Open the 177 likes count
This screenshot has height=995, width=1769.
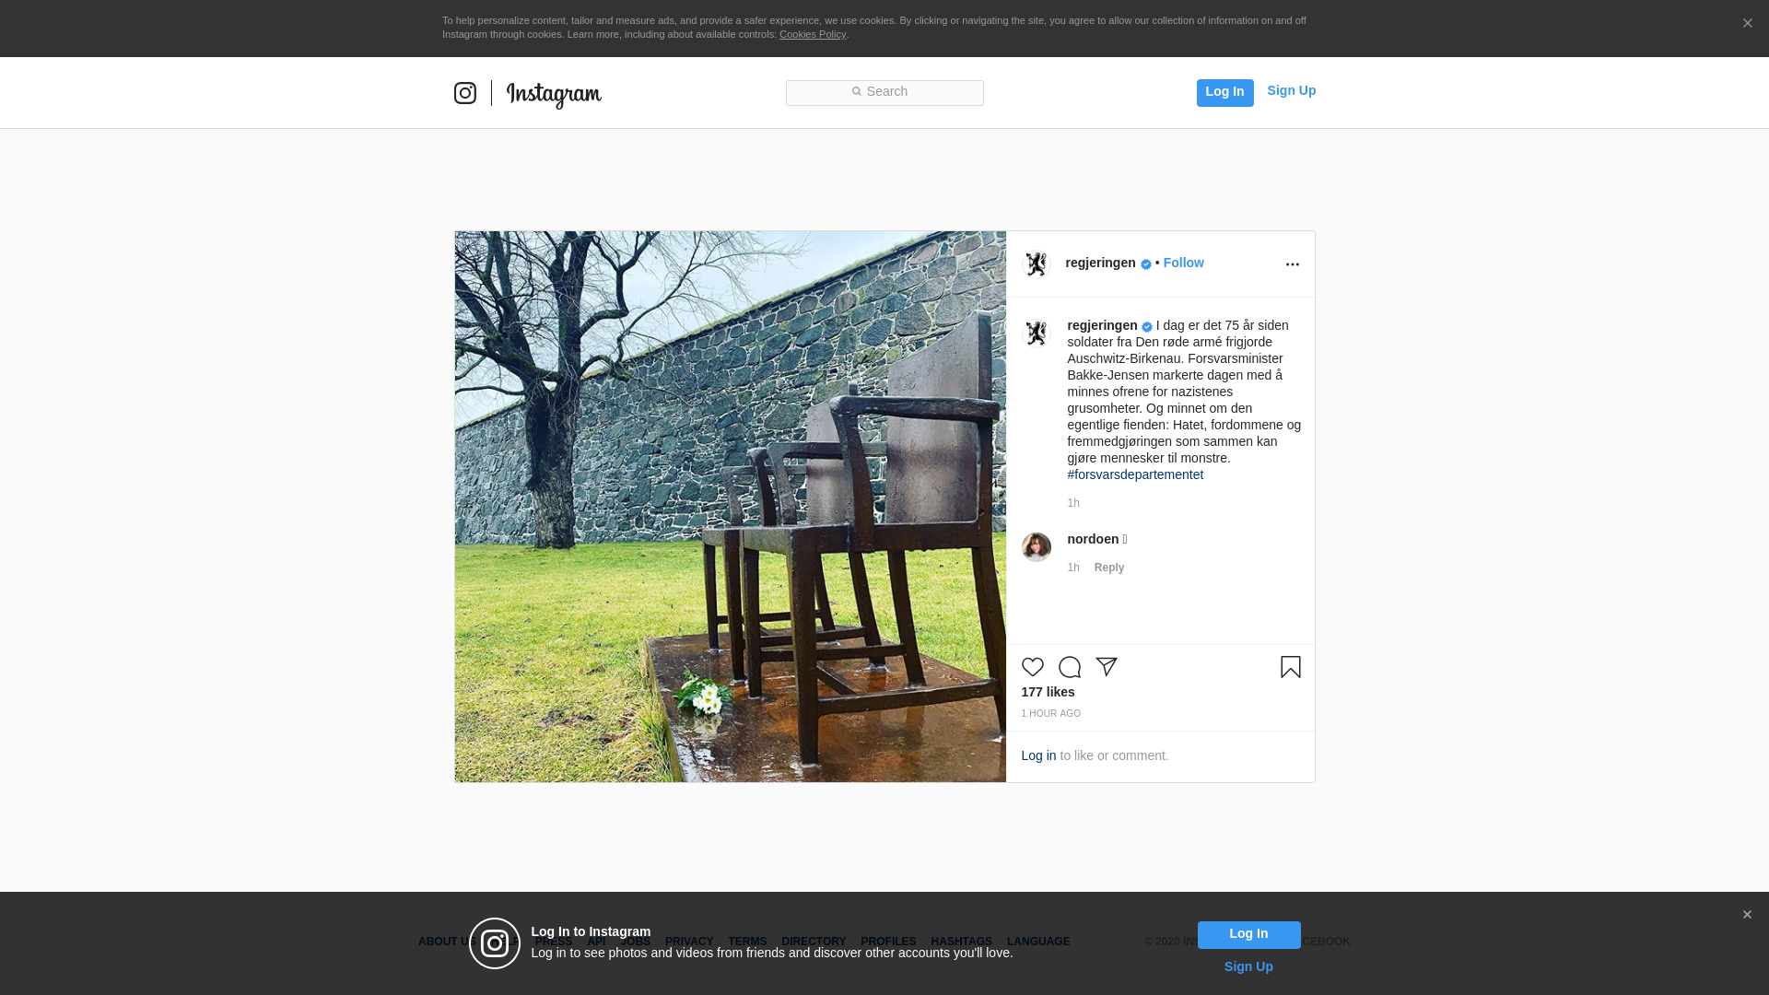1048,692
